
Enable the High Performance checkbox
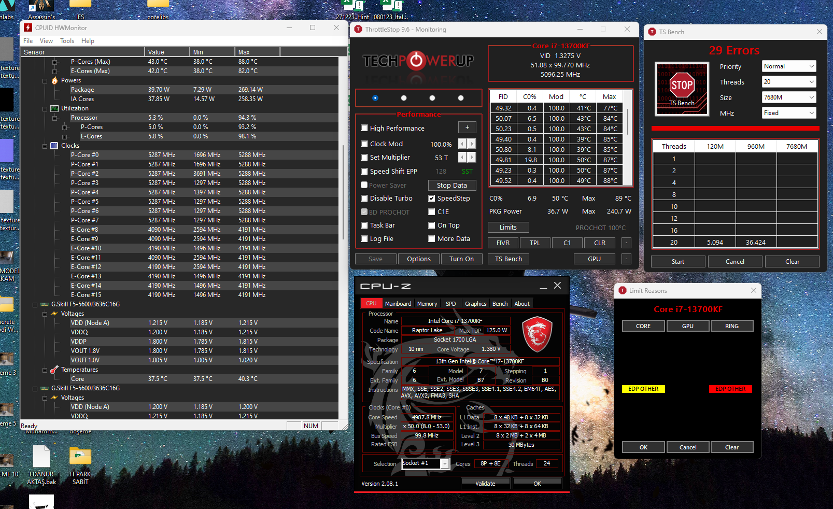click(364, 129)
